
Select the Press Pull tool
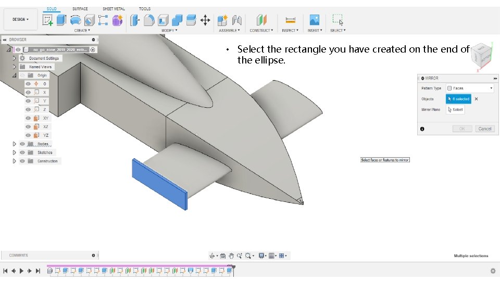[135, 20]
